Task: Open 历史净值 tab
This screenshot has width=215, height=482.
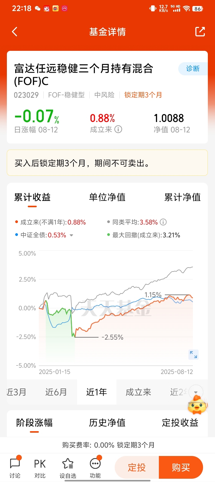Action: coord(107,422)
